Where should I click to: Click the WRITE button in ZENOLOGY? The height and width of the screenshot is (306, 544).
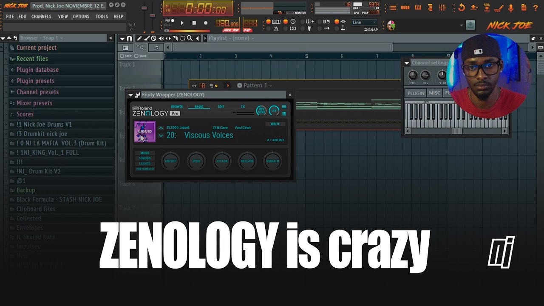(x=275, y=124)
